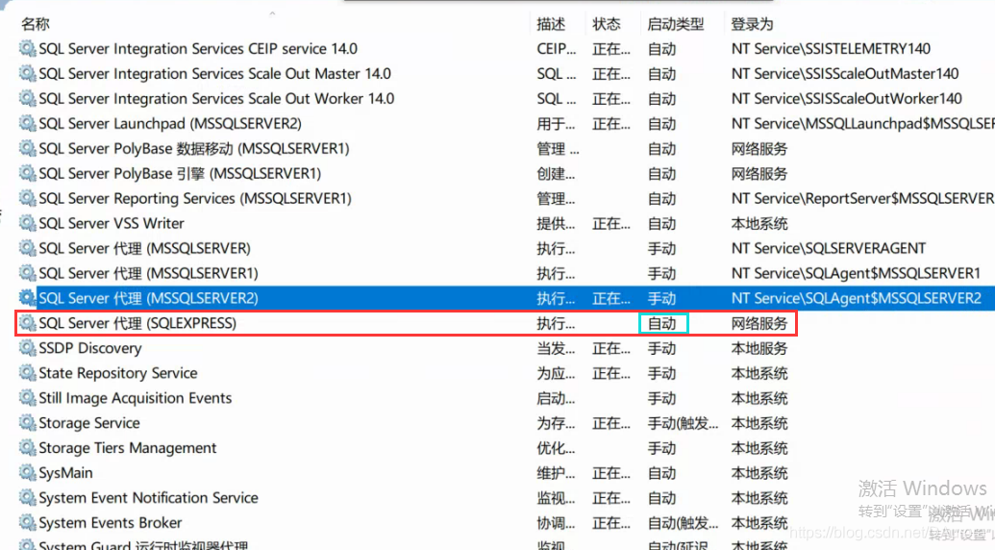Screen dimensions: 995x550
Task: Click NT Service\SQLSERVERAGENT logon cell
Action: coord(828,248)
